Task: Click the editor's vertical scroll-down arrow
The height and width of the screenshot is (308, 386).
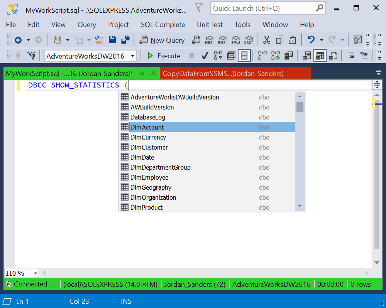Action: 377,263
